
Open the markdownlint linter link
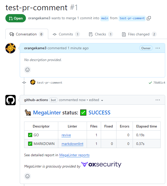(x=72, y=144)
